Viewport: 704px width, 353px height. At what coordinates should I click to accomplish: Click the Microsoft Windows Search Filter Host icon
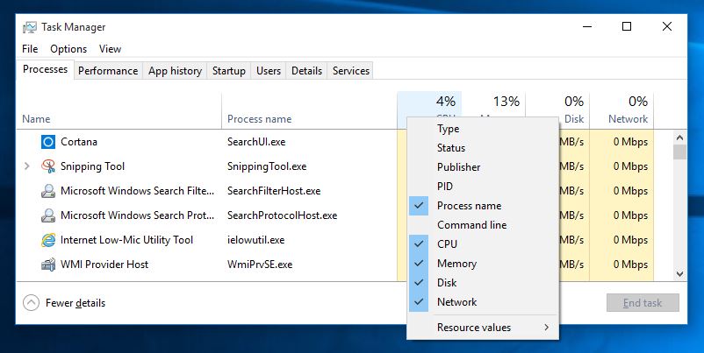[48, 191]
